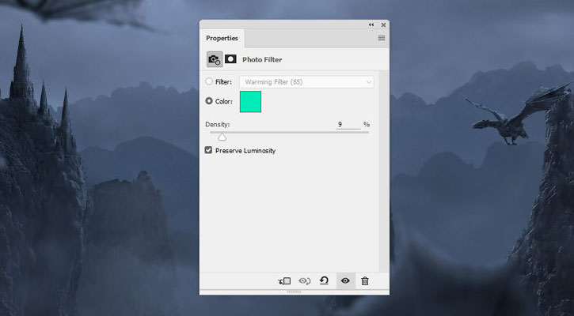Reset to adjustment defaults
The image size is (574, 316).
pos(325,280)
